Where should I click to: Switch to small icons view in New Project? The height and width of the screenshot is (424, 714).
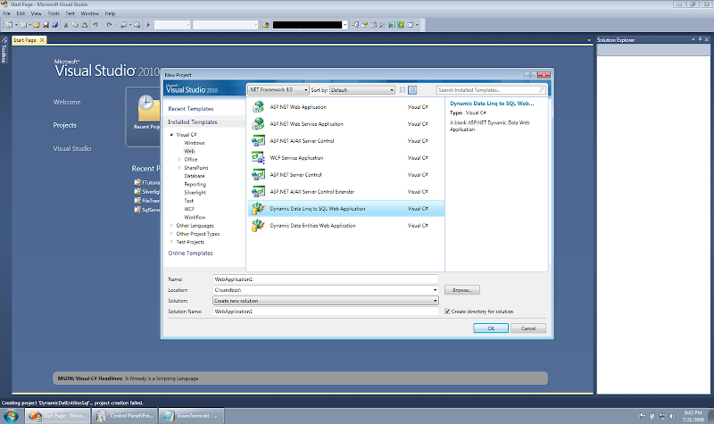pyautogui.click(x=403, y=90)
